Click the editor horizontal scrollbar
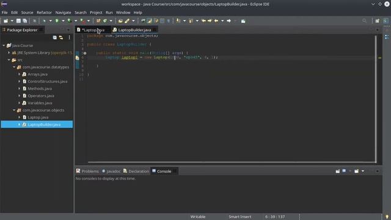Viewport: 391px width, 220px height. tap(232, 162)
